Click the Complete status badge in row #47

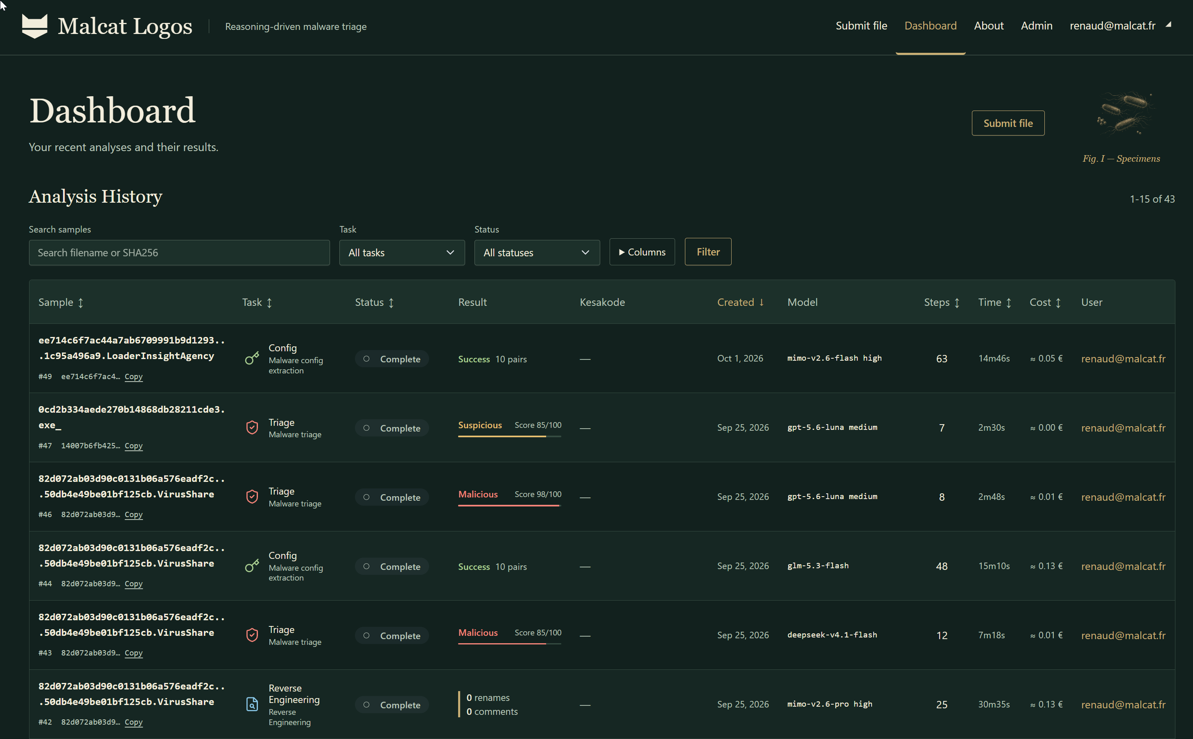[392, 428]
